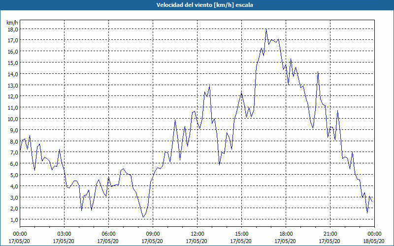Click the 9,0 value on the y-axis

point(14,130)
